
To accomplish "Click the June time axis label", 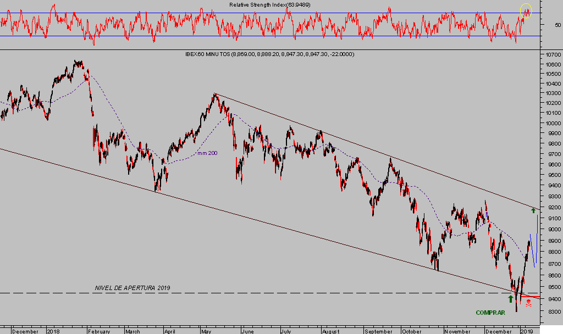I will tap(248, 331).
